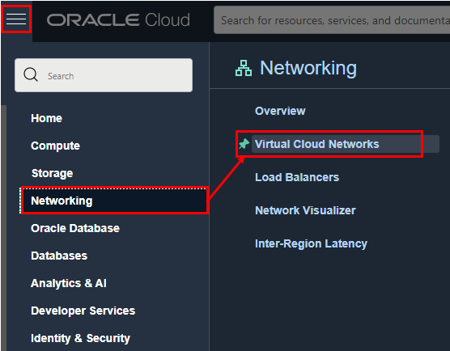Select Networking category
This screenshot has width=450, height=351.
pos(114,201)
